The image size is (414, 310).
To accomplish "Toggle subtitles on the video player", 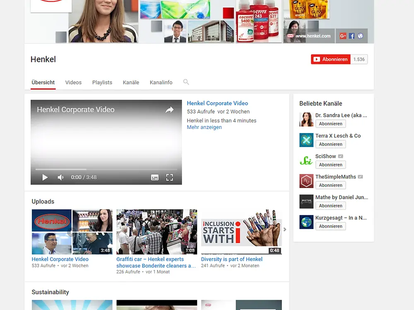I will pyautogui.click(x=155, y=177).
